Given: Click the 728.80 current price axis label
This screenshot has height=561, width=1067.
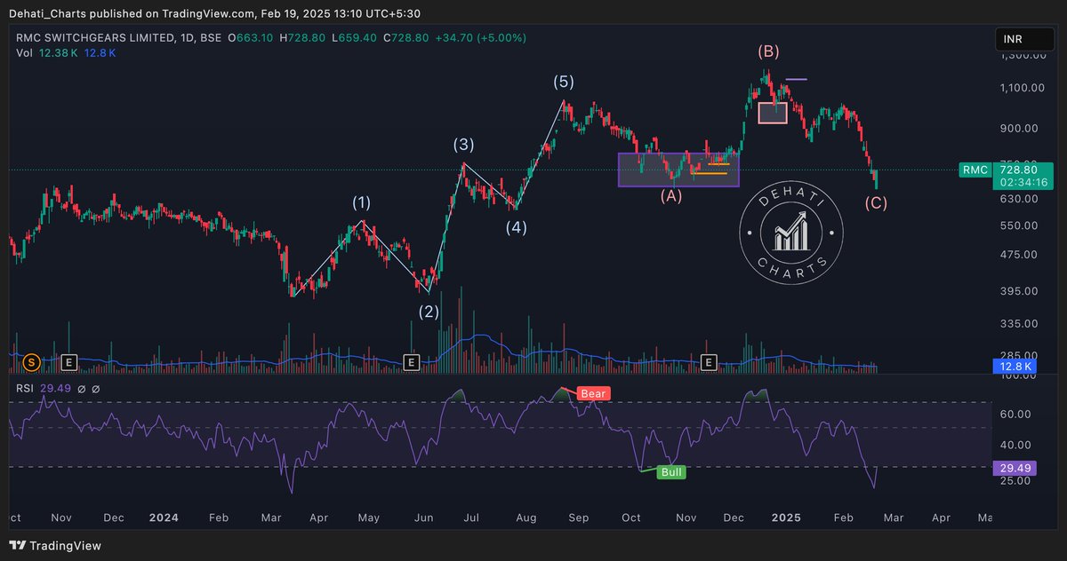Looking at the screenshot, I should [1018, 169].
